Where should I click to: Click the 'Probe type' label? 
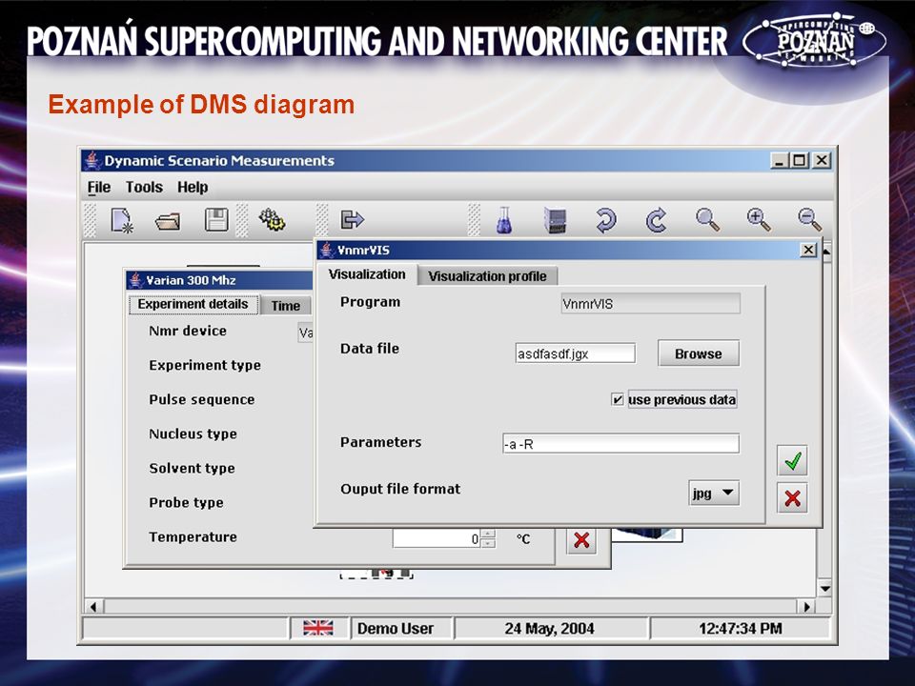(186, 503)
